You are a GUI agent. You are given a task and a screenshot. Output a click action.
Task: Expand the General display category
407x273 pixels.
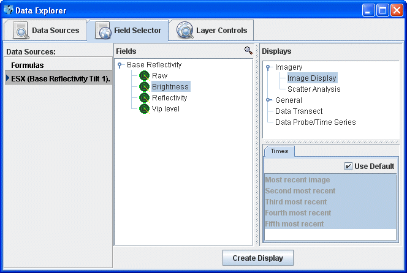click(x=269, y=100)
